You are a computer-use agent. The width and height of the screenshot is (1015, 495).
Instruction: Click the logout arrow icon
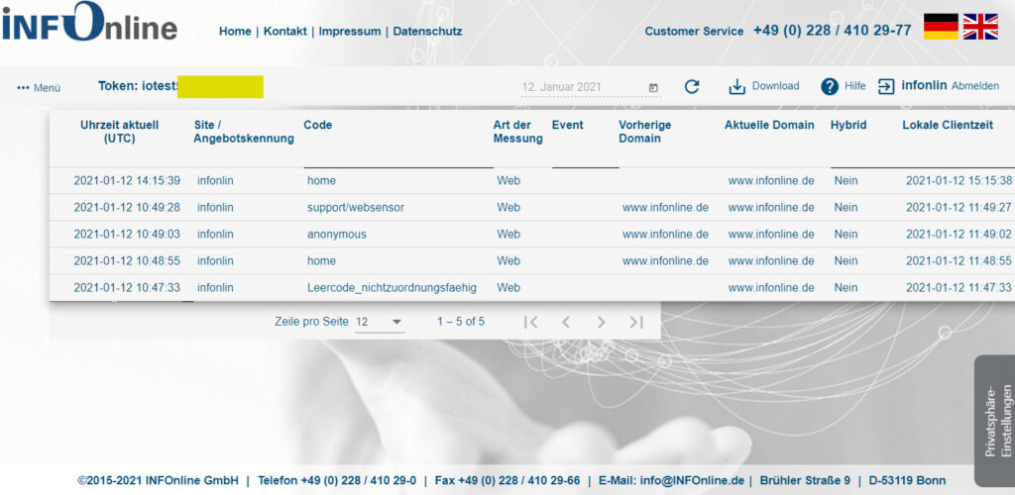coord(886,86)
